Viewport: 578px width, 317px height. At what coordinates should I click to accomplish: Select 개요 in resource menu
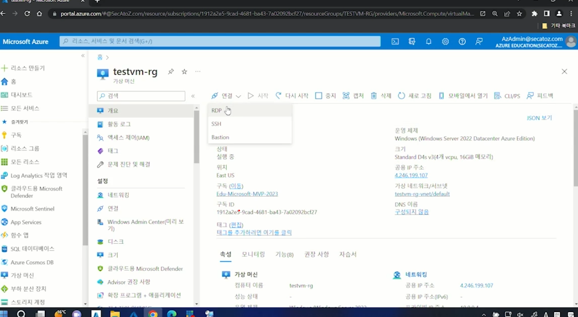(141, 111)
